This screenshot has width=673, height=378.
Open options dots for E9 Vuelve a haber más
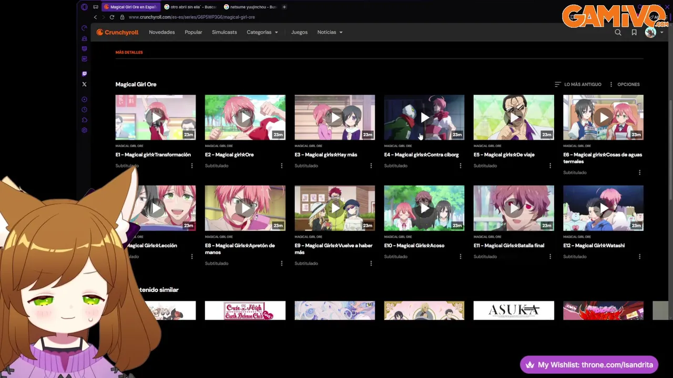[x=371, y=264]
